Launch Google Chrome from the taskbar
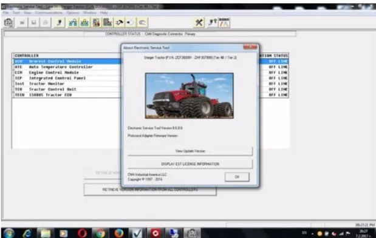Viewport: 376px width, 238px height. [100, 233]
